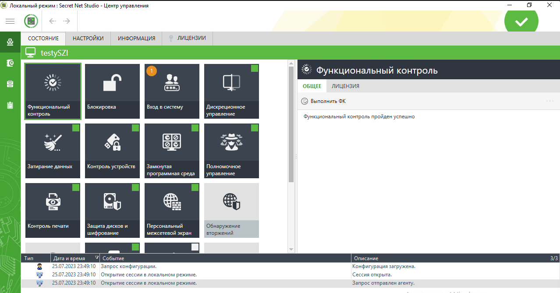Select log row with Запрос отправлен агенту.
The width and height of the screenshot is (560, 293).
tap(290, 283)
